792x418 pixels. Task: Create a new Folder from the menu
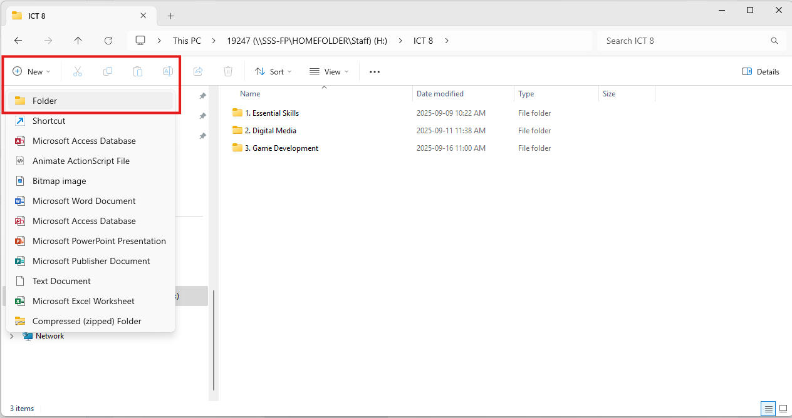coord(46,100)
